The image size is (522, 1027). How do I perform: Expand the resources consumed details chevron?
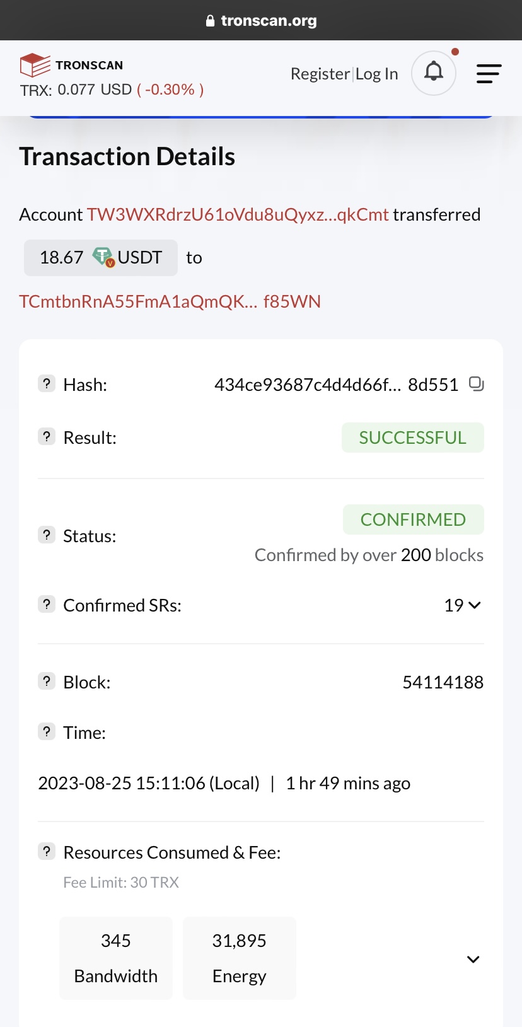[473, 959]
